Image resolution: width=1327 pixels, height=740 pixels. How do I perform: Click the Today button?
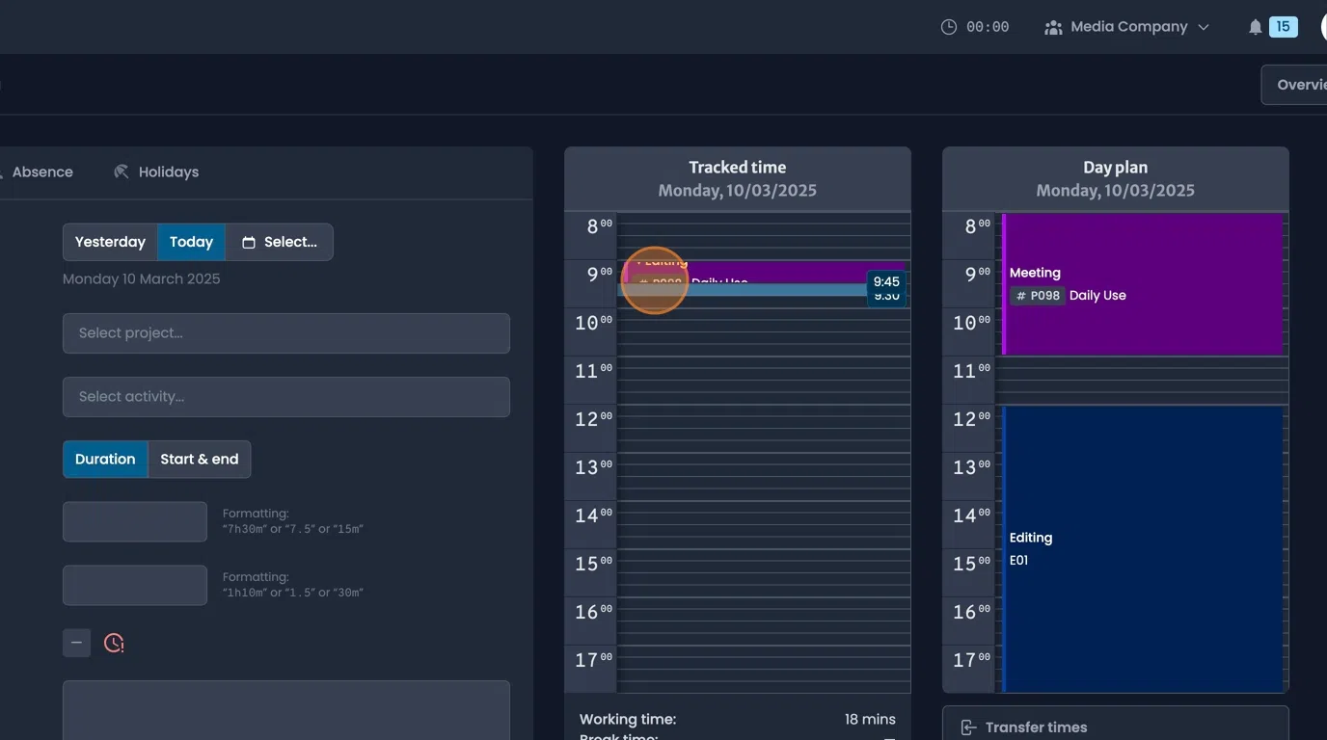(x=190, y=242)
